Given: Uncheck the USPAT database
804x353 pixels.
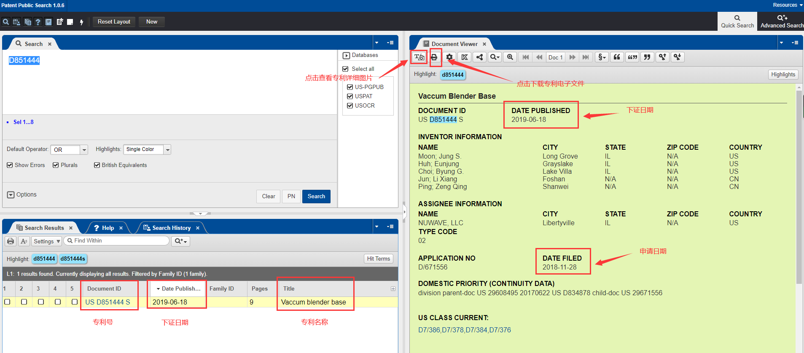Looking at the screenshot, I should coord(350,96).
